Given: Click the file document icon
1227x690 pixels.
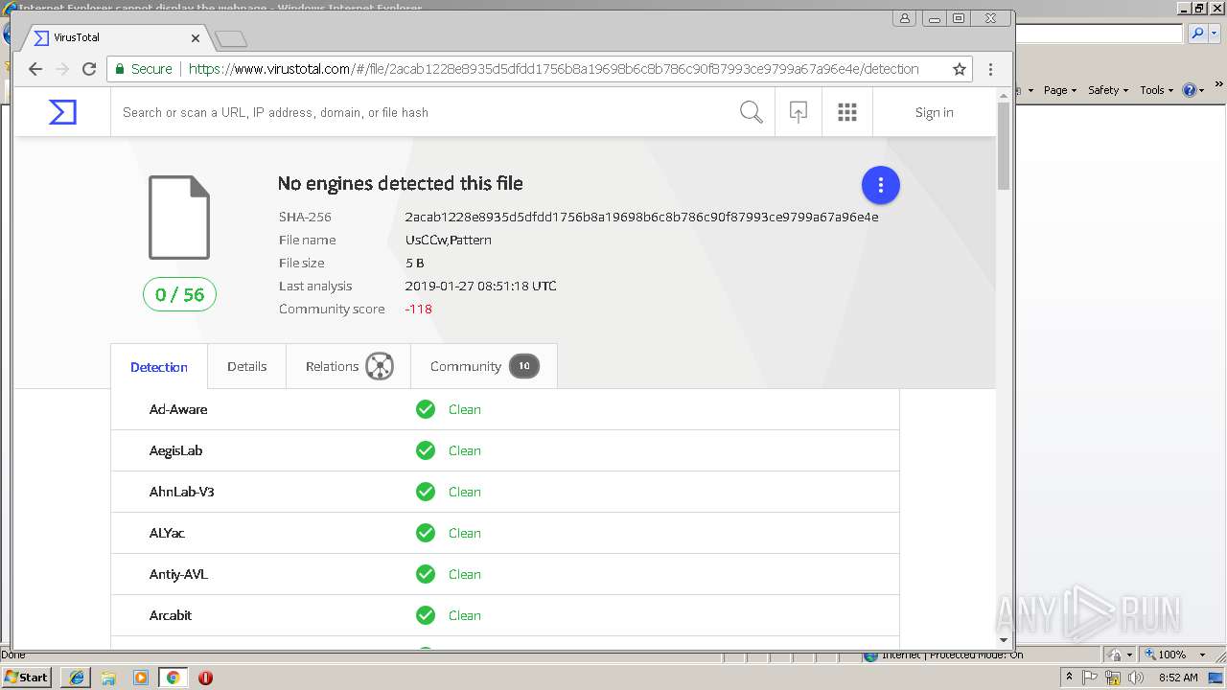Looking at the screenshot, I should (179, 218).
